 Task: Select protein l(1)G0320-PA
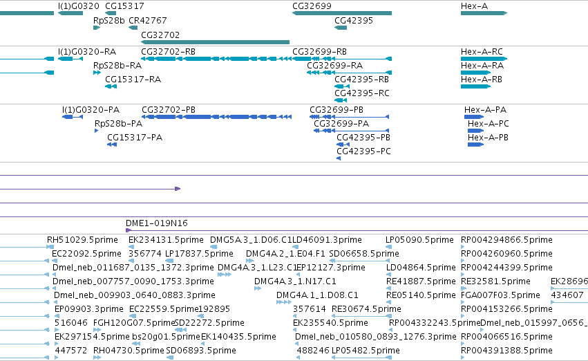pos(91,110)
